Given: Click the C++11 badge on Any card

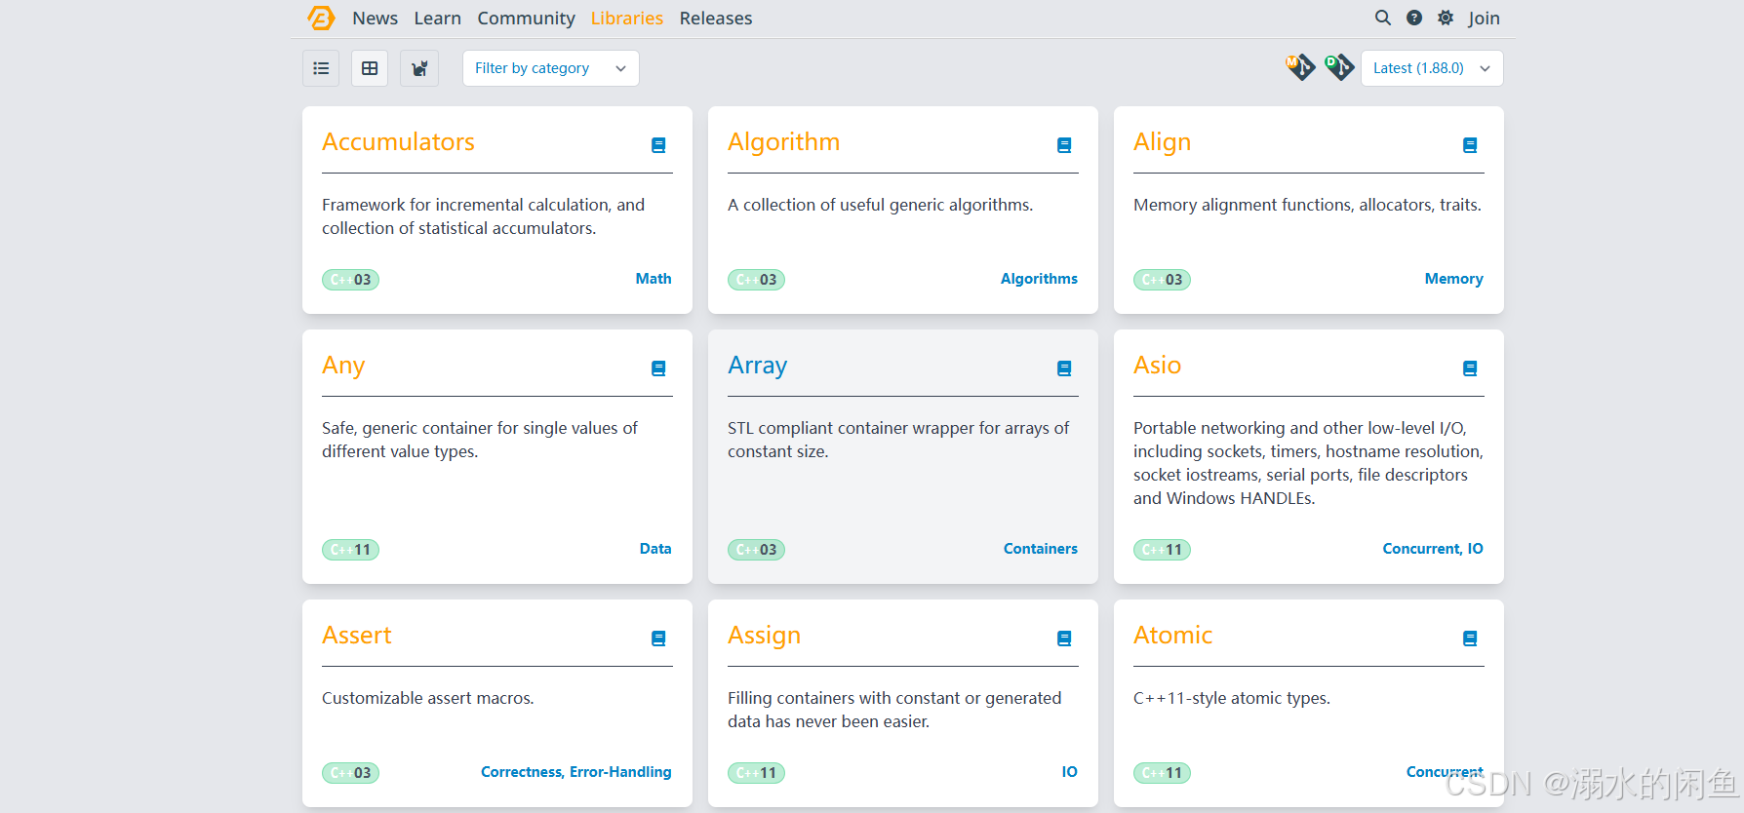Looking at the screenshot, I should click(350, 550).
